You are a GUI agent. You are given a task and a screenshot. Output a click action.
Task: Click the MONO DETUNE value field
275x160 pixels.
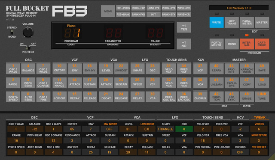pos(259,141)
